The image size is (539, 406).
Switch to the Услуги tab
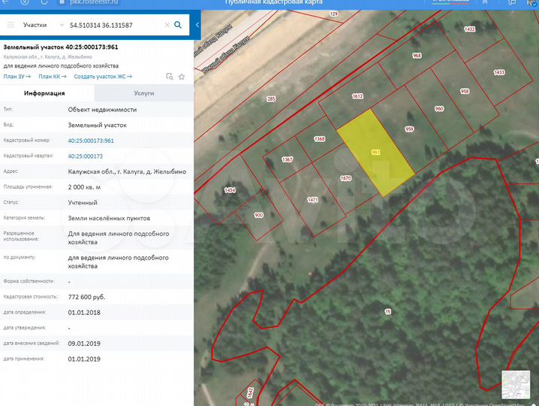(143, 93)
